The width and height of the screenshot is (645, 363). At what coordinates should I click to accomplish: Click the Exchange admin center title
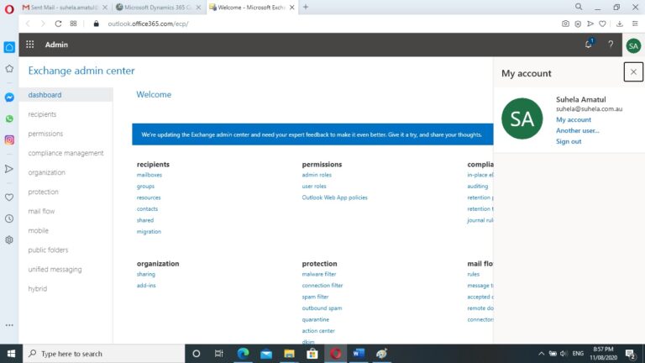point(81,71)
